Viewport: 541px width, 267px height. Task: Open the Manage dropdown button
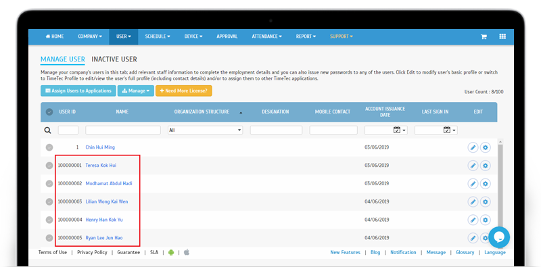[136, 91]
